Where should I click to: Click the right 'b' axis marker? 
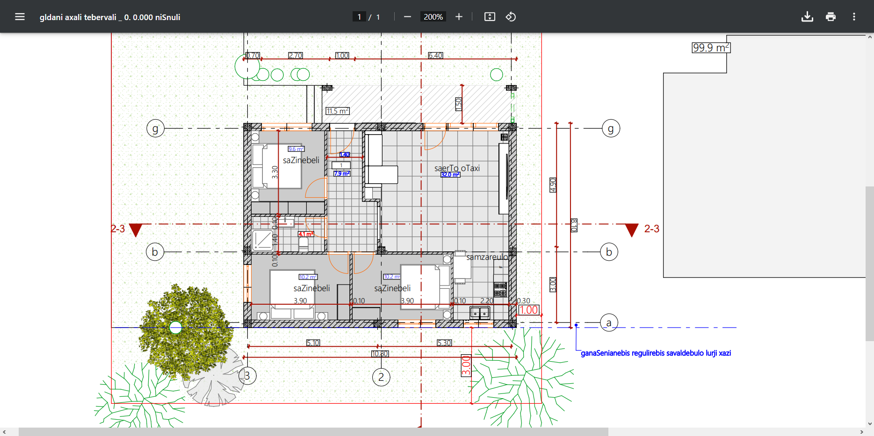click(x=609, y=252)
